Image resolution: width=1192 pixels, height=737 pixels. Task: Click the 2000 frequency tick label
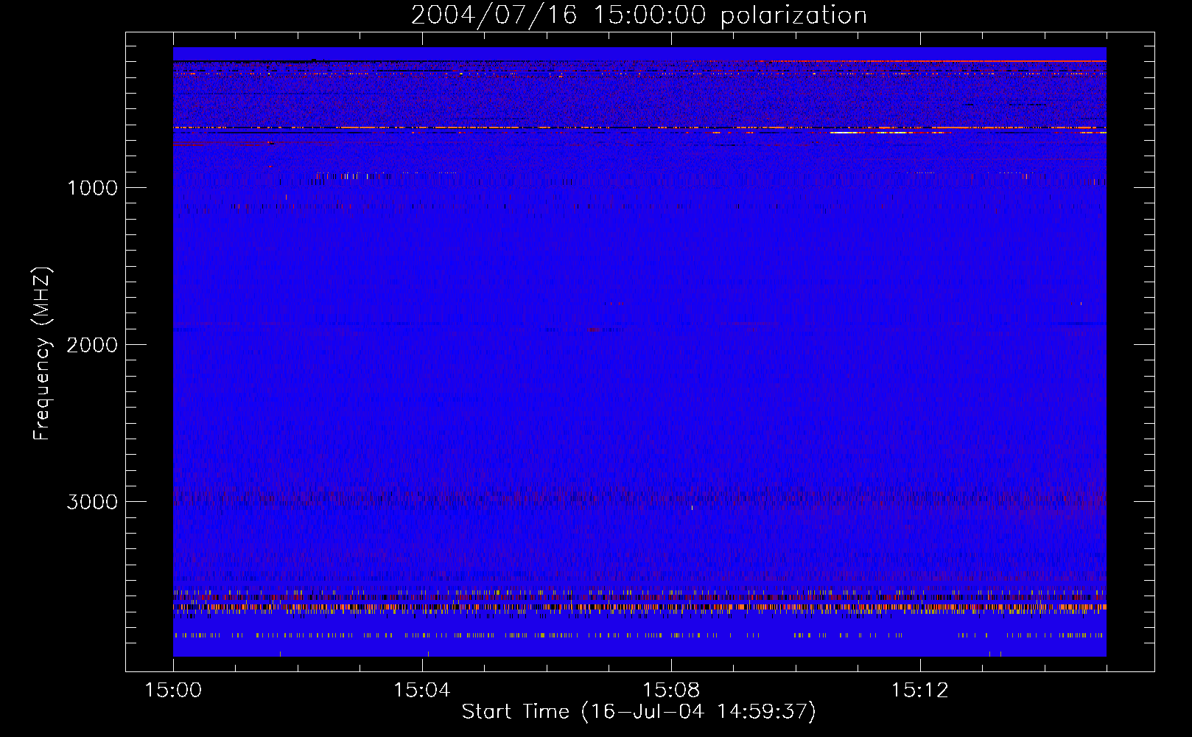pyautogui.click(x=92, y=345)
